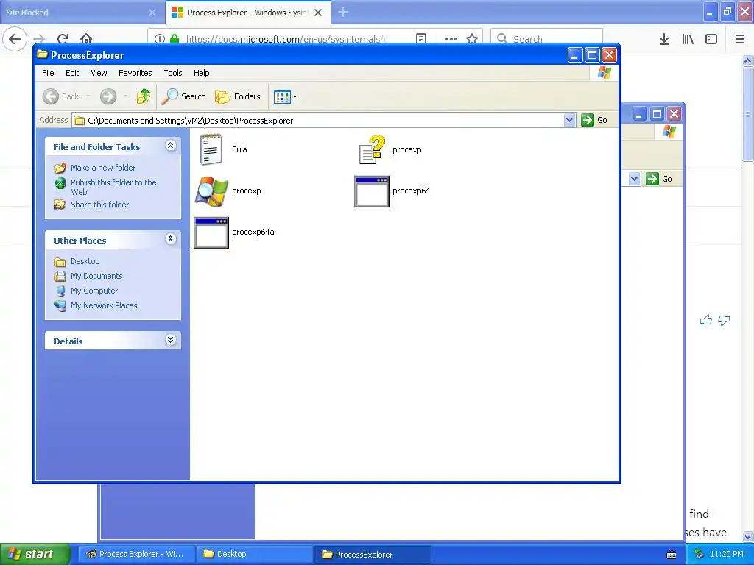Click the green padlock site info icon
This screenshot has height=565, width=754.
coord(175,38)
